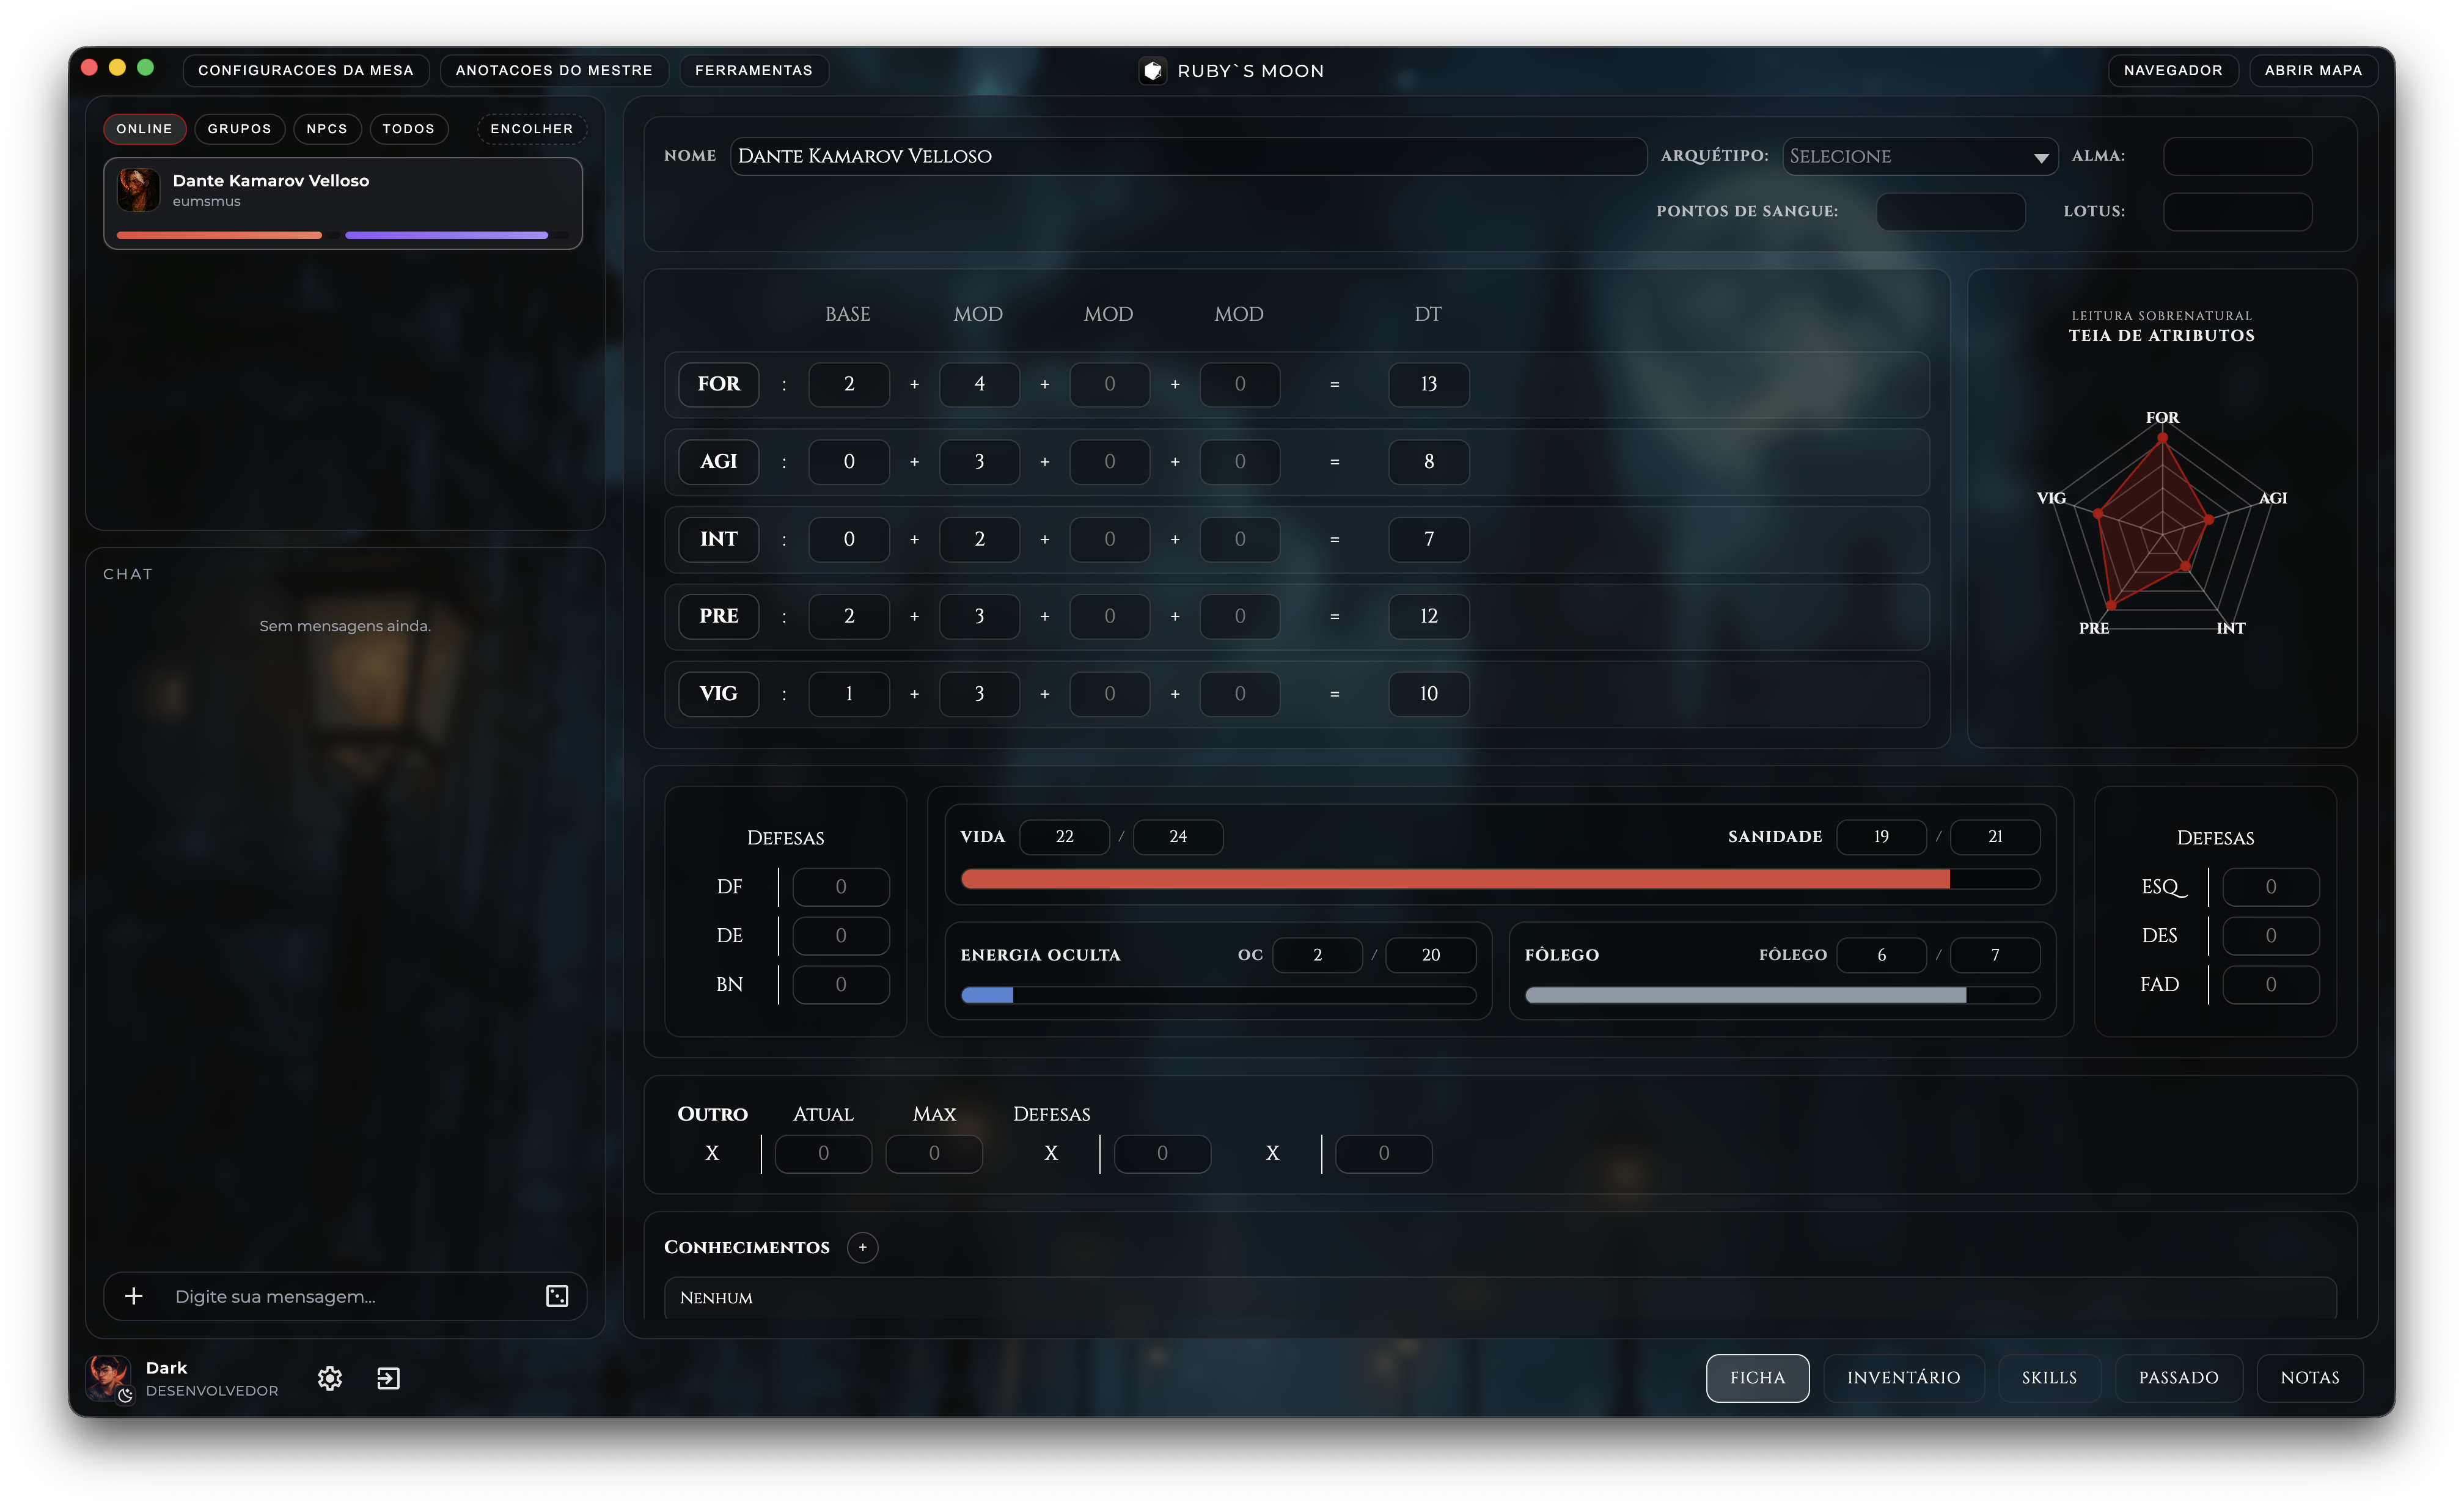
Task: Click the FOR DT result 13
Action: (1429, 384)
